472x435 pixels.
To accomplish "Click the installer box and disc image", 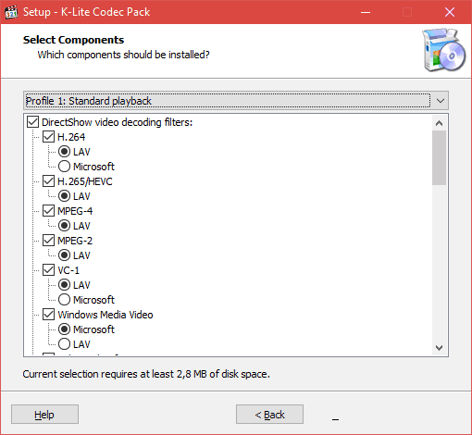I will click(x=444, y=50).
